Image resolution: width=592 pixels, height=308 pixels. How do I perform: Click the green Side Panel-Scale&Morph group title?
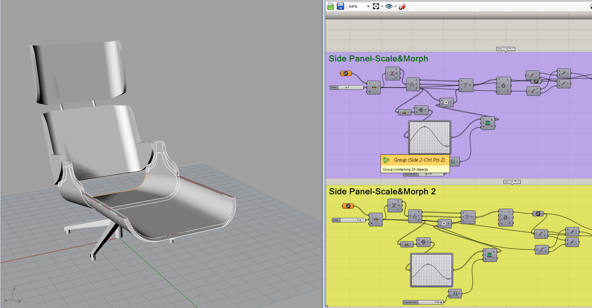(378, 59)
